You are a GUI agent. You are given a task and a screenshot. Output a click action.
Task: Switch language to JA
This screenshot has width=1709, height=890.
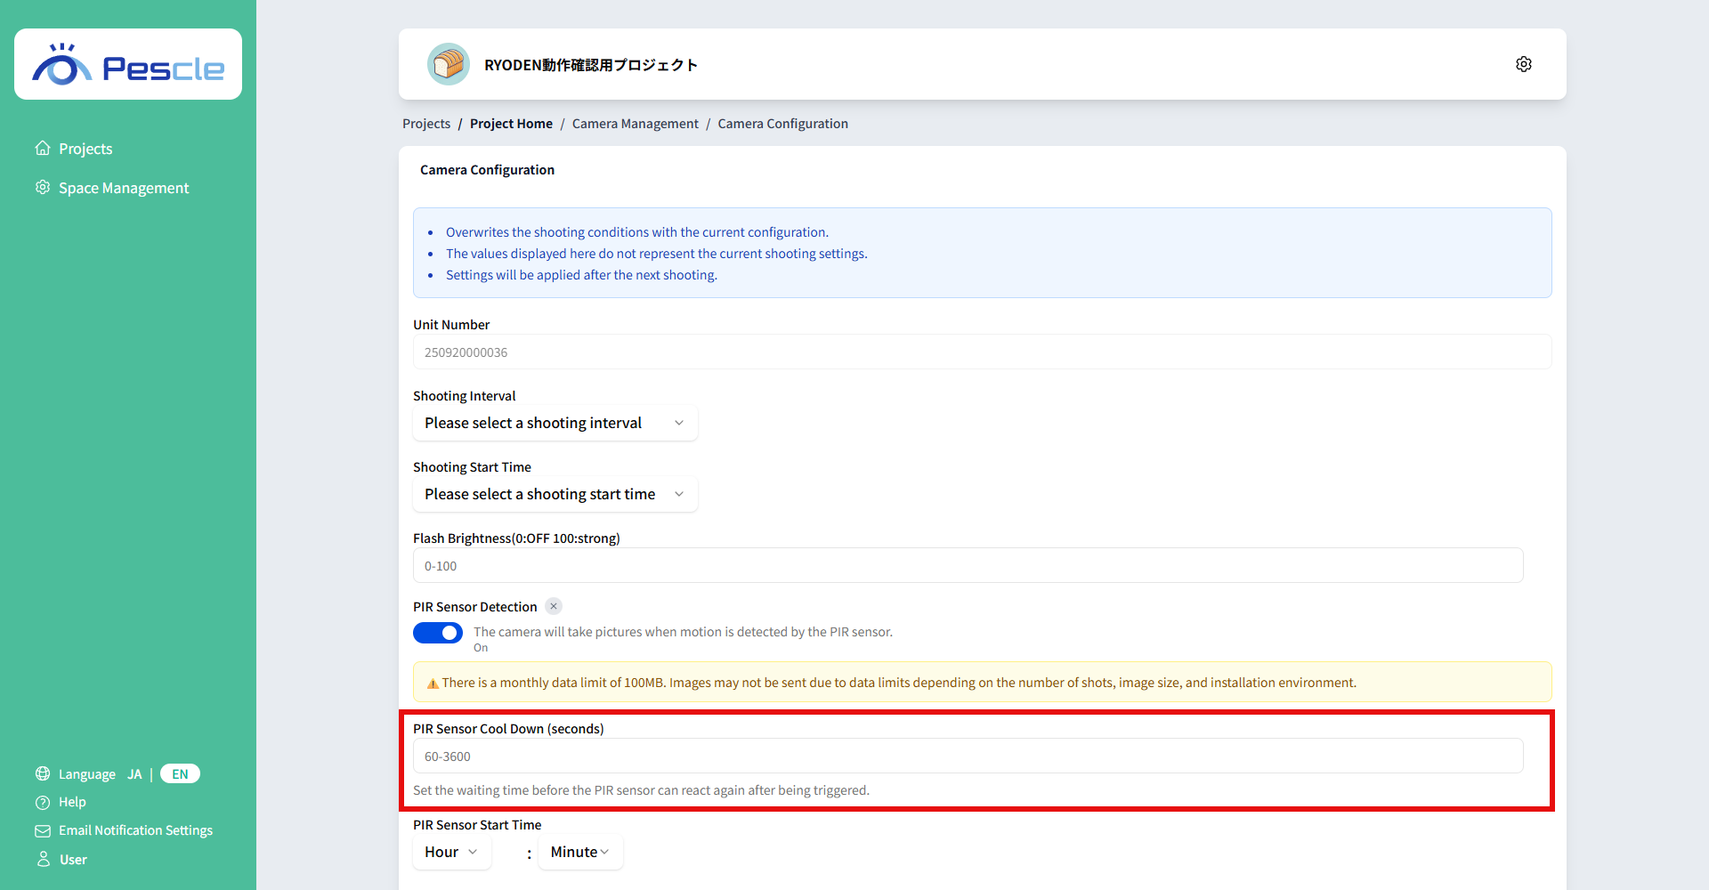[134, 774]
